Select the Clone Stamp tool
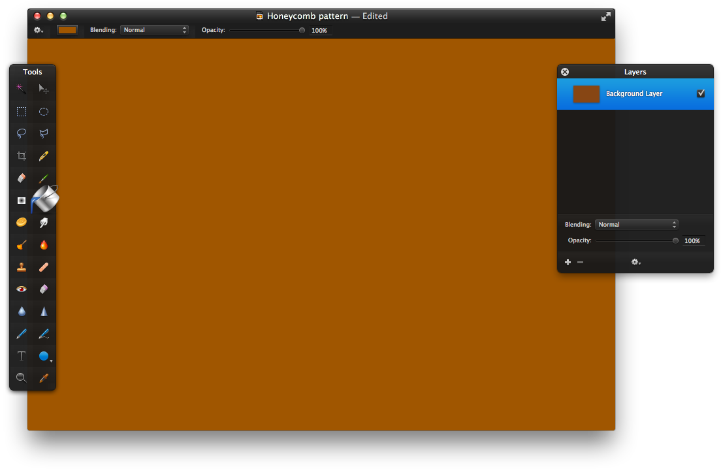721x469 pixels. coord(22,267)
